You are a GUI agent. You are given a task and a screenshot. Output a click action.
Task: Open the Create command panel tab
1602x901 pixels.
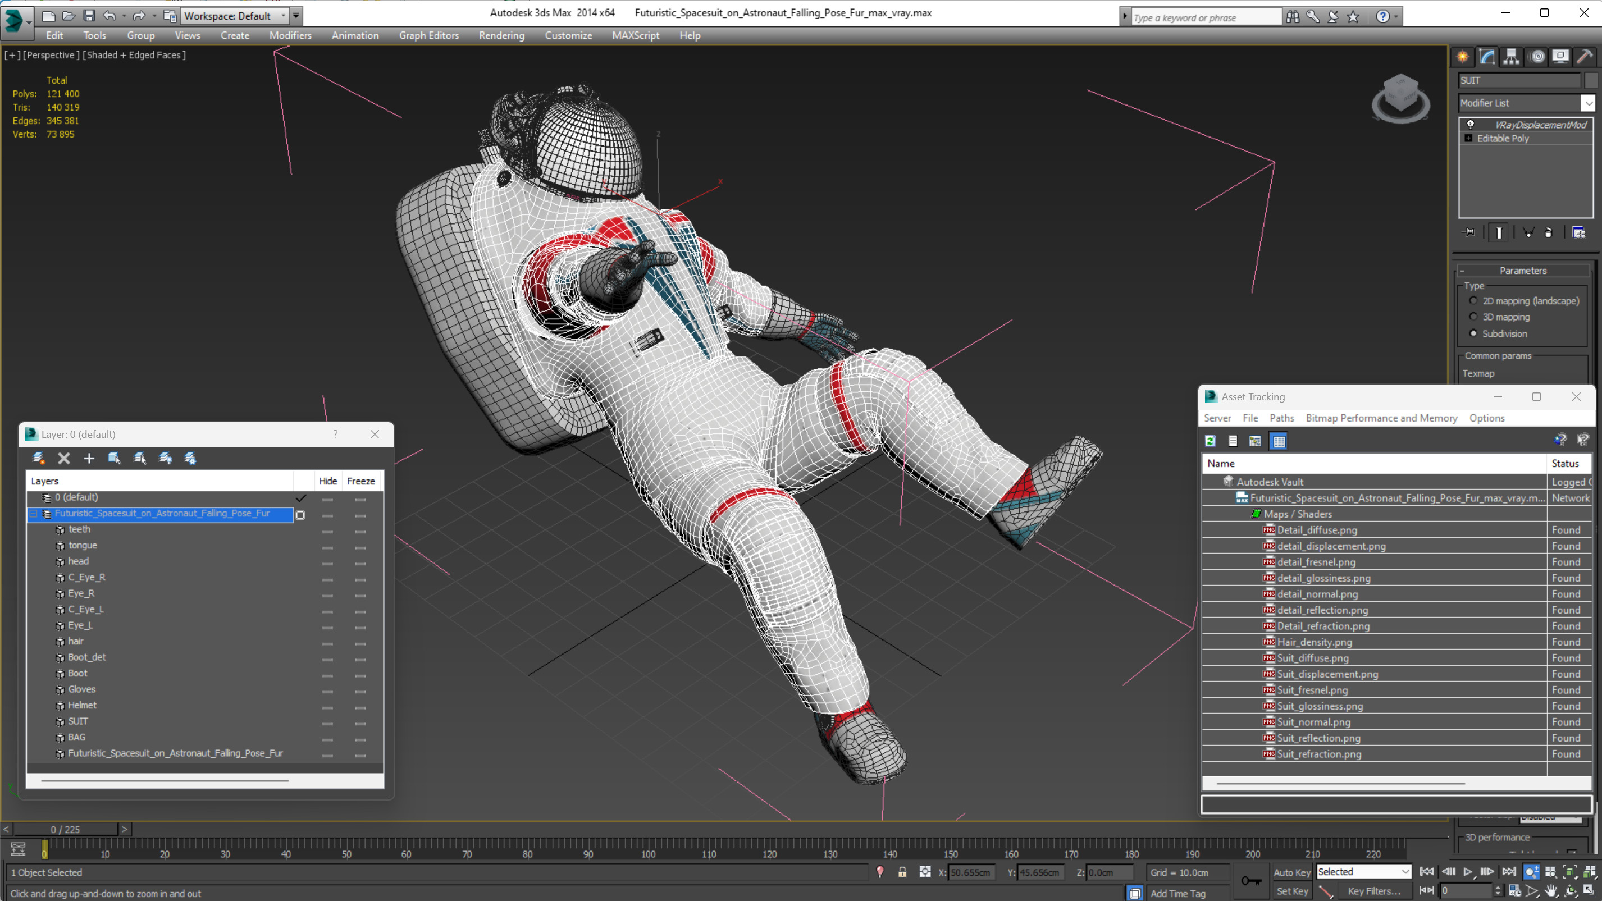(1463, 57)
